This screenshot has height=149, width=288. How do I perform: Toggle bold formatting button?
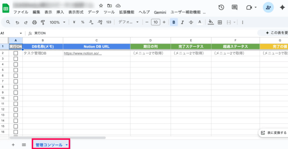point(174,22)
